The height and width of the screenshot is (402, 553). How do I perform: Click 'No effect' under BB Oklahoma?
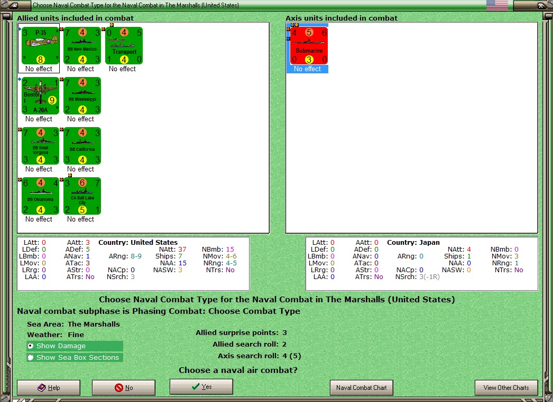[x=39, y=219]
